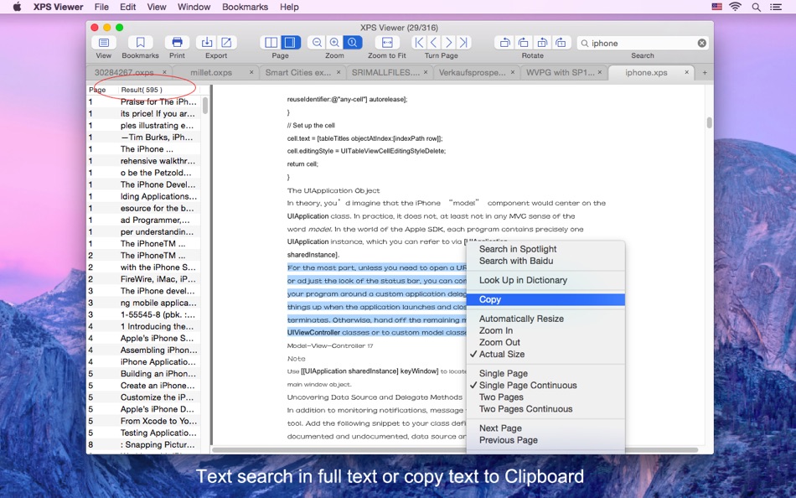
Task: Open the Window menu
Action: click(194, 7)
